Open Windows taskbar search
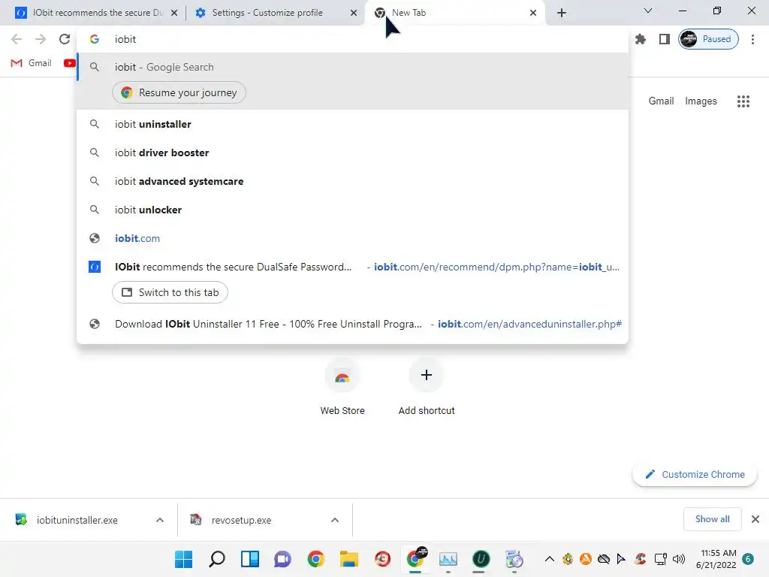This screenshot has width=769, height=577. click(217, 559)
